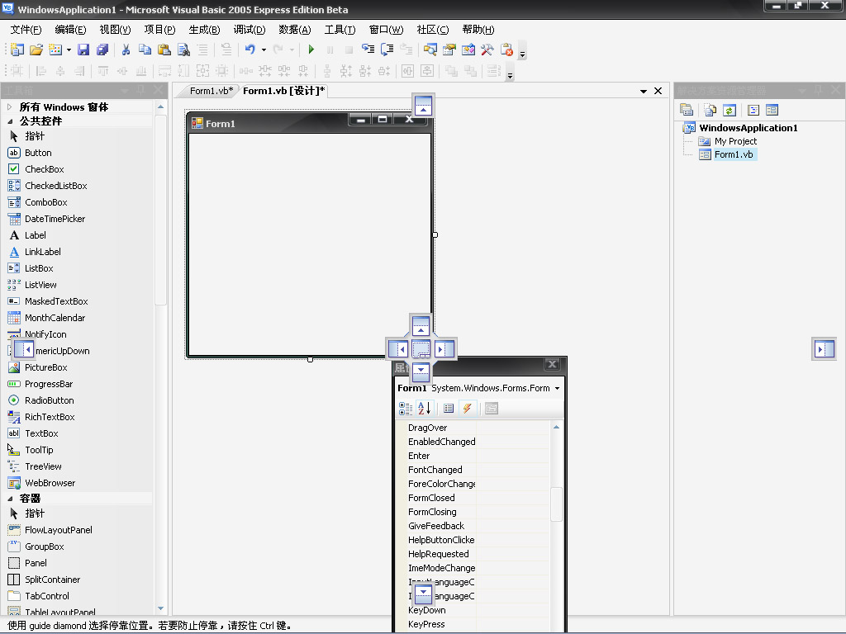Image resolution: width=846 pixels, height=634 pixels.
Task: Open the 文件(F) menu
Action: point(26,30)
